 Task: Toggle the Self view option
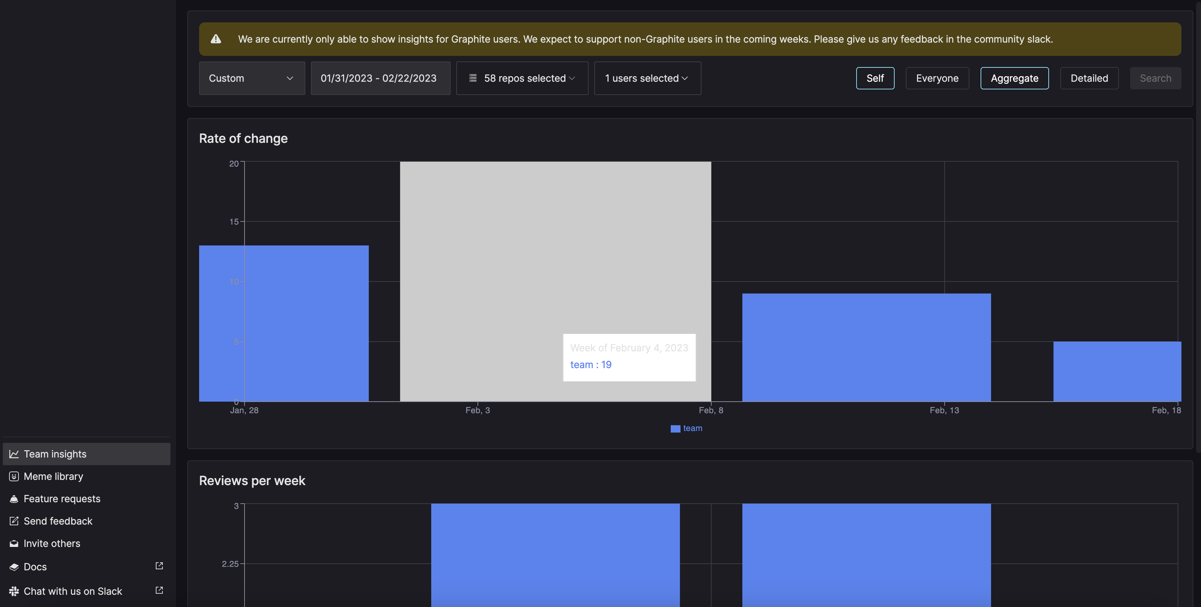(x=875, y=78)
